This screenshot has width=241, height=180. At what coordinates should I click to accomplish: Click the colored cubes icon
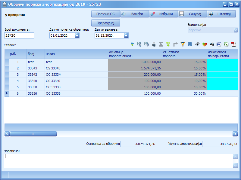coord(205,44)
